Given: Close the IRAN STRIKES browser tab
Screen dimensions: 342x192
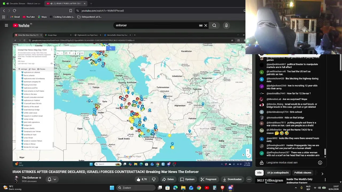Looking at the screenshot, I should [85, 3].
